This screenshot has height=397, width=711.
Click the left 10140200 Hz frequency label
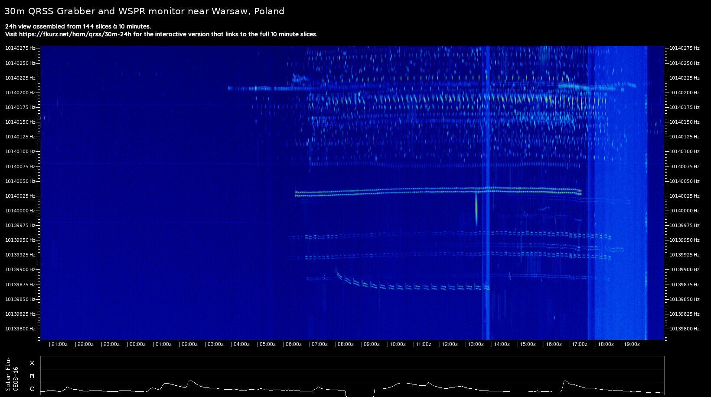(20, 93)
